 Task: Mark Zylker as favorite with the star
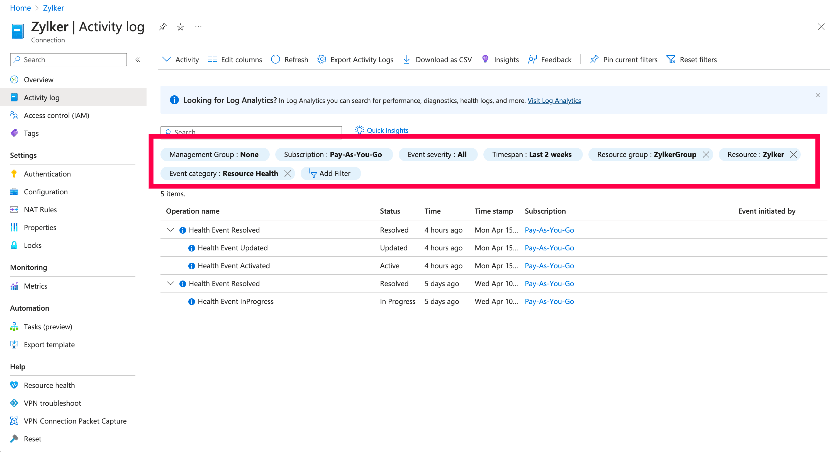pos(180,27)
